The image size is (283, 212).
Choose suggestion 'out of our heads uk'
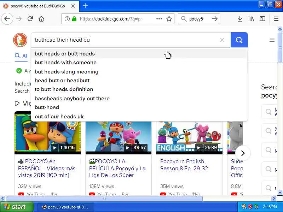pyautogui.click(x=139, y=117)
